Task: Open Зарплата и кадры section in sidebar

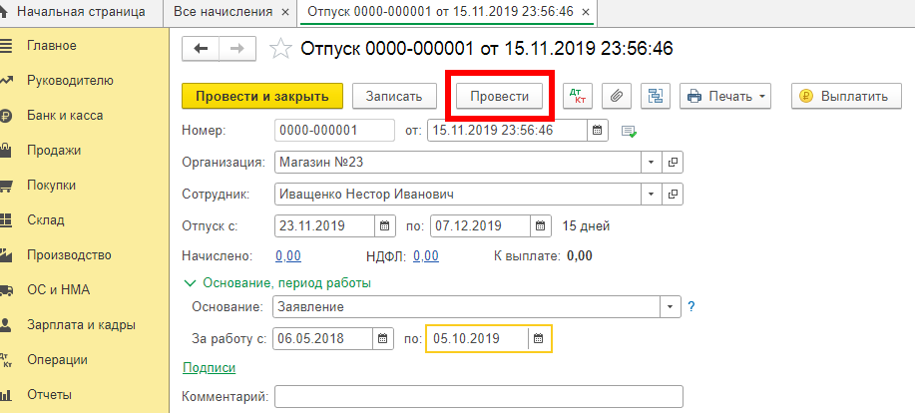Action: click(81, 324)
